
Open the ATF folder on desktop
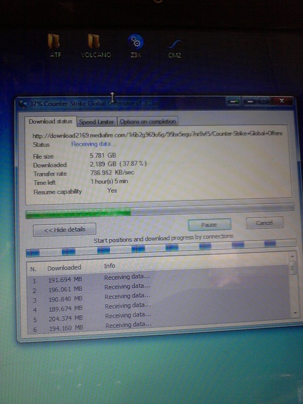point(54,46)
